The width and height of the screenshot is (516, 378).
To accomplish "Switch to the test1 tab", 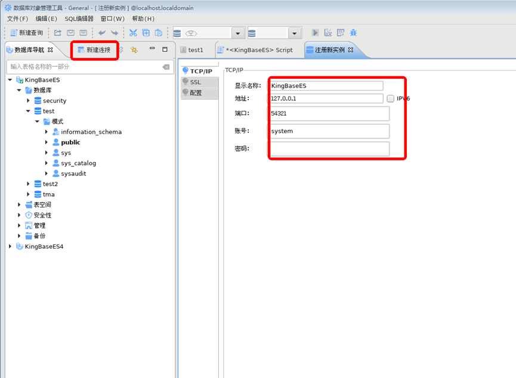I will (x=192, y=50).
